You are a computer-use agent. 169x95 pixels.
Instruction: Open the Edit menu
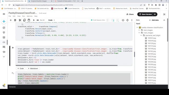coord(14,16)
